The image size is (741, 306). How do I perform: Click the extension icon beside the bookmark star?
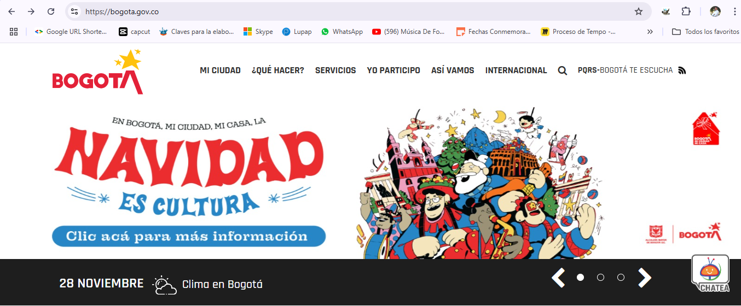(x=666, y=11)
